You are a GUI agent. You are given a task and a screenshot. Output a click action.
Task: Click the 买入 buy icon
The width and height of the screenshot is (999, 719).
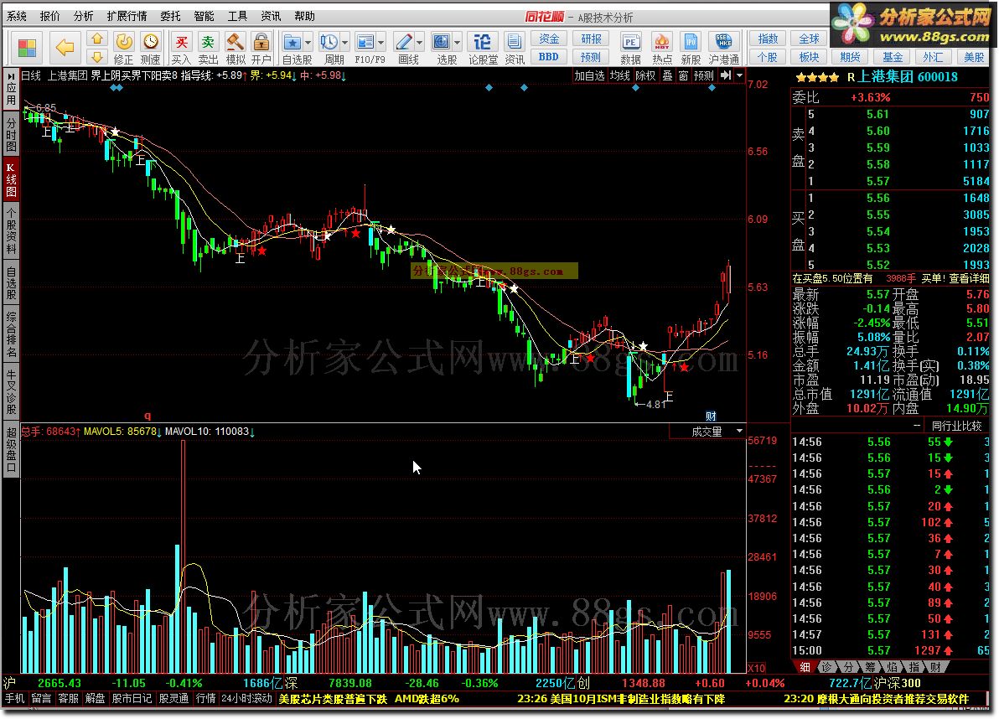[x=181, y=49]
